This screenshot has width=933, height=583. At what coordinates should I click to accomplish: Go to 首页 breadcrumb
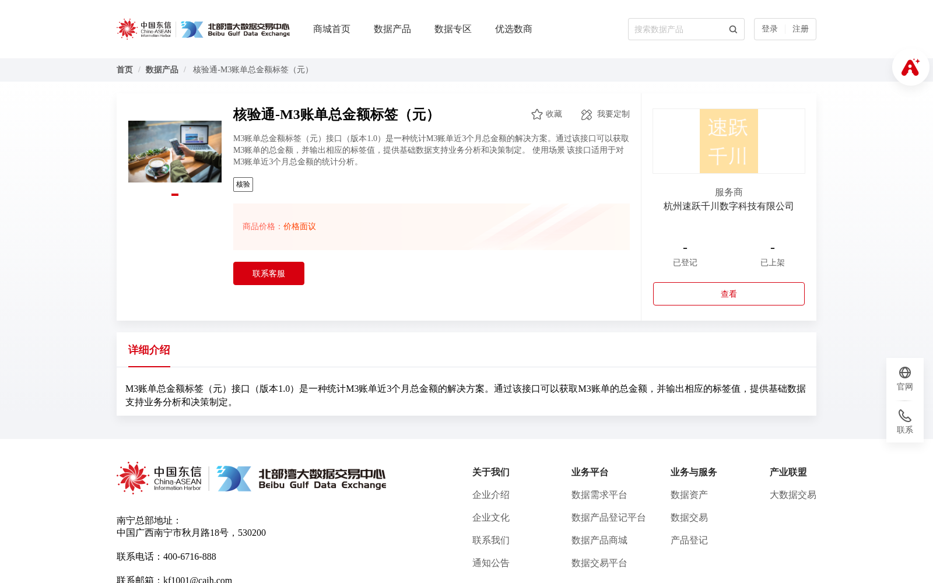tap(125, 70)
